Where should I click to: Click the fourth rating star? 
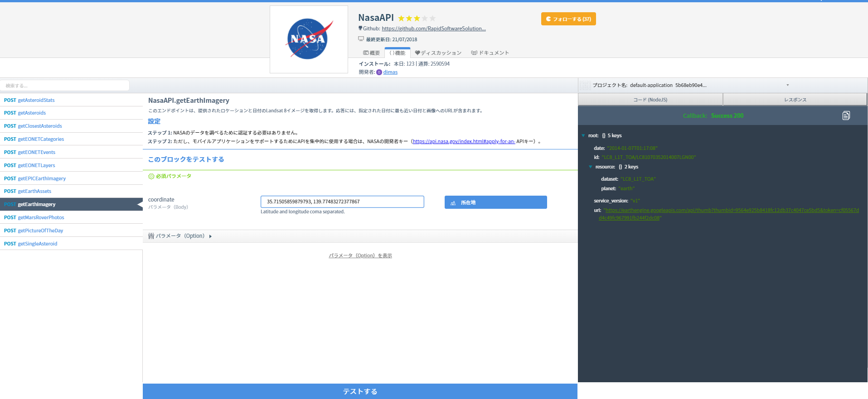[x=425, y=19]
